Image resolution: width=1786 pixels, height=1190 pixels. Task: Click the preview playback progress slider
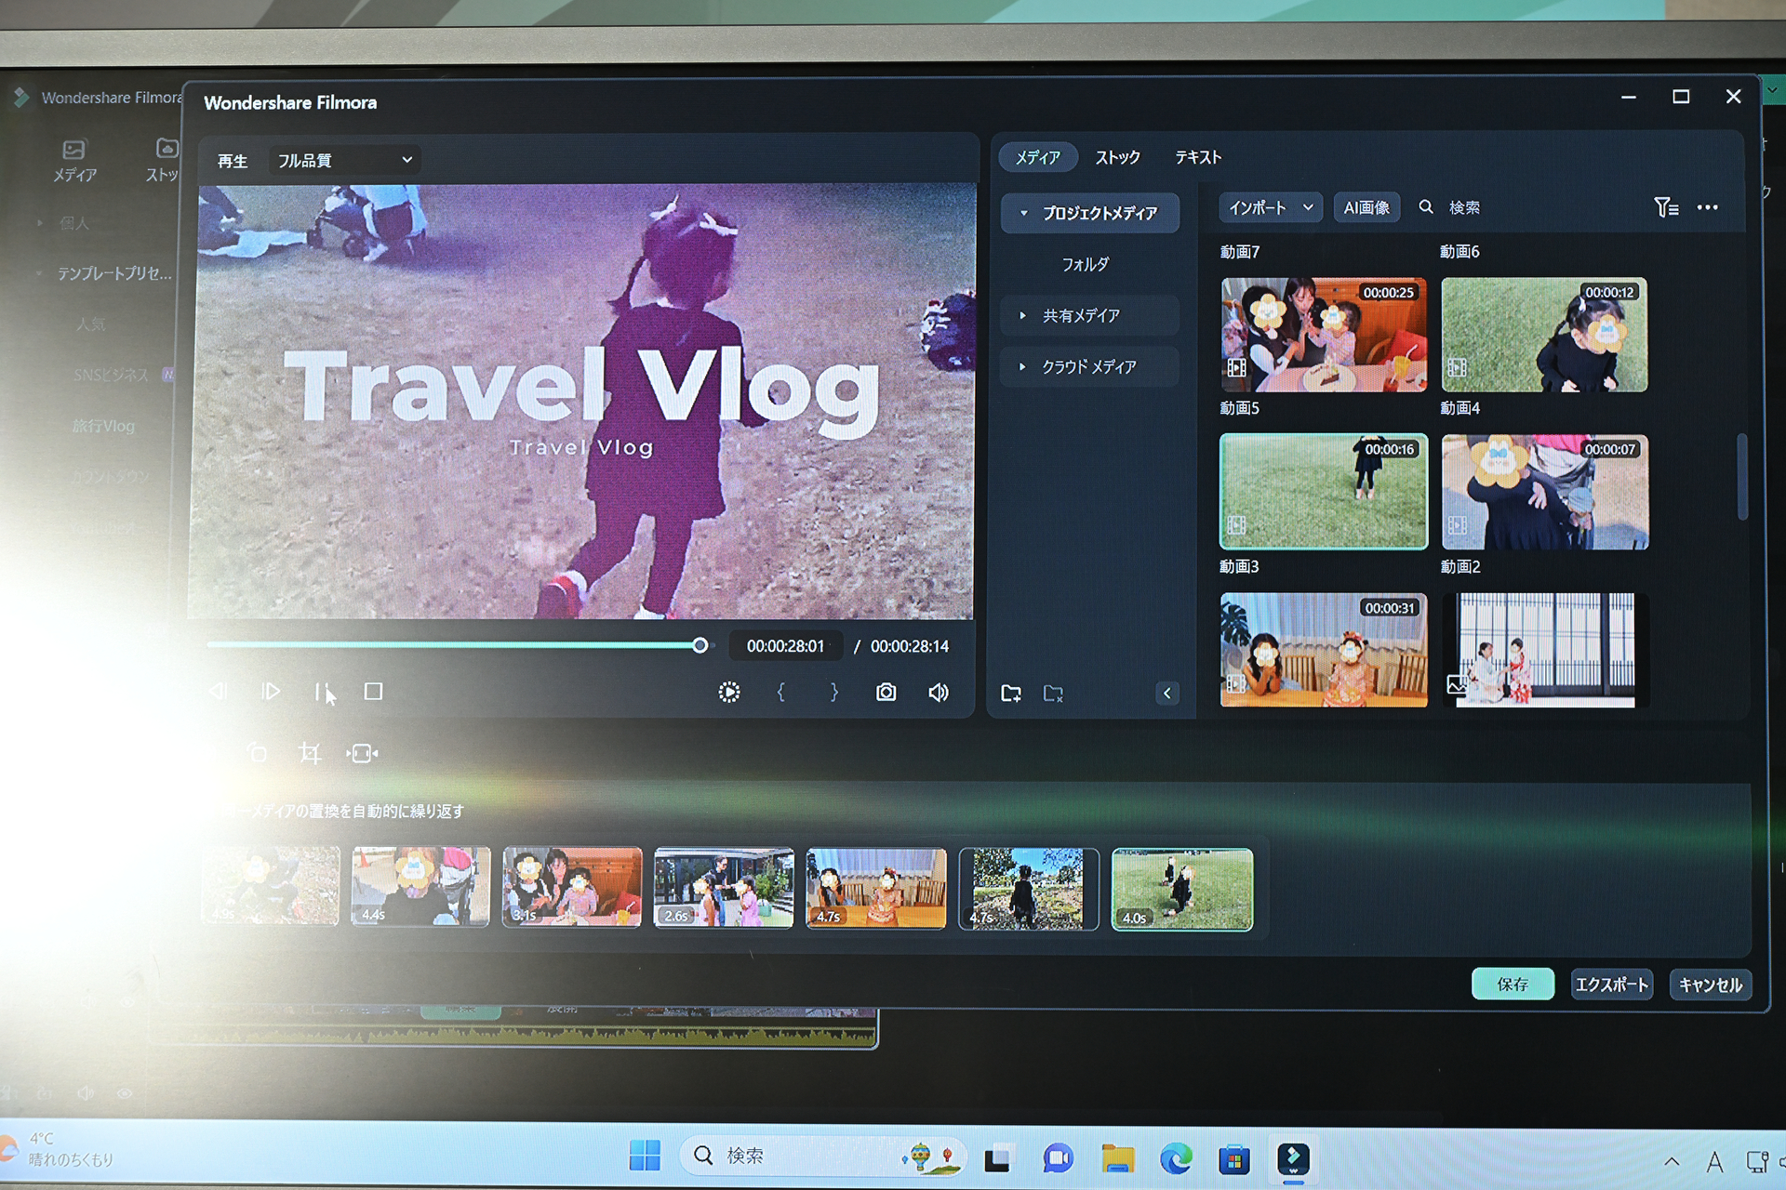456,644
